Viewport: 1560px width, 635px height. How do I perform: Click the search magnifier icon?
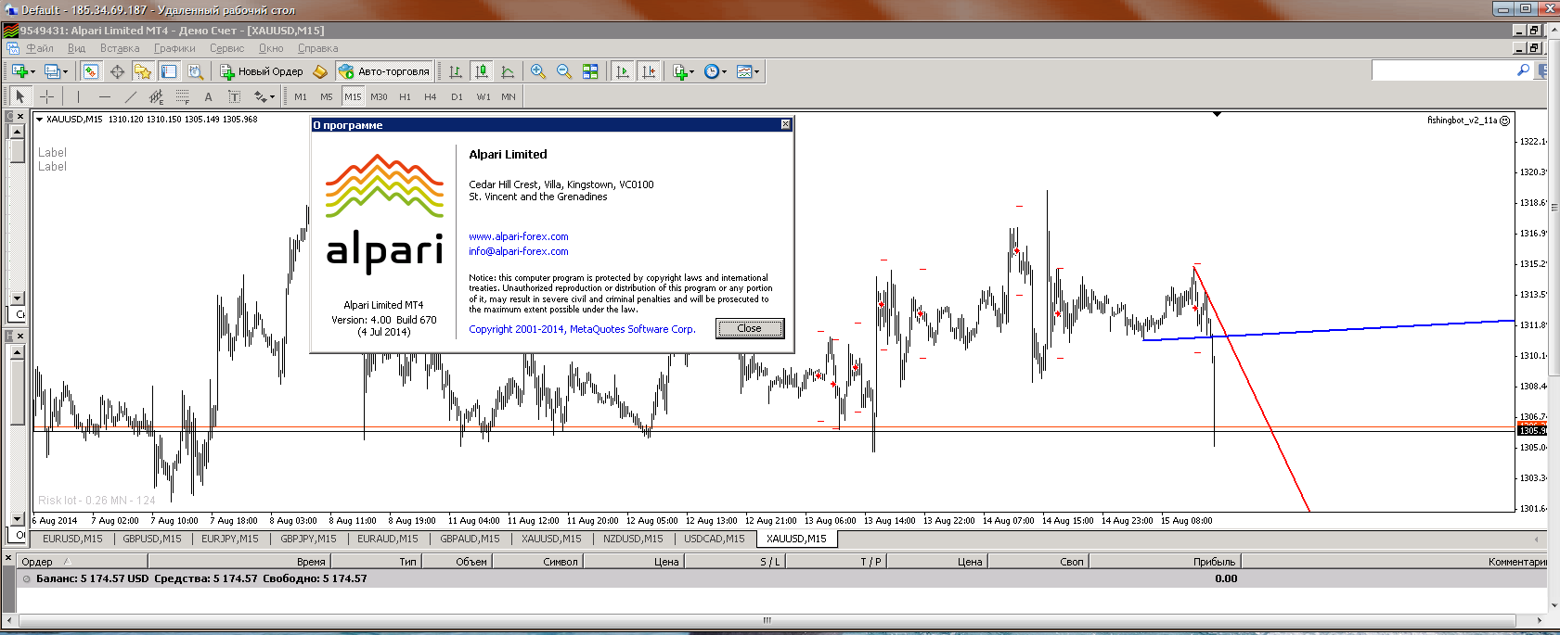(1523, 70)
